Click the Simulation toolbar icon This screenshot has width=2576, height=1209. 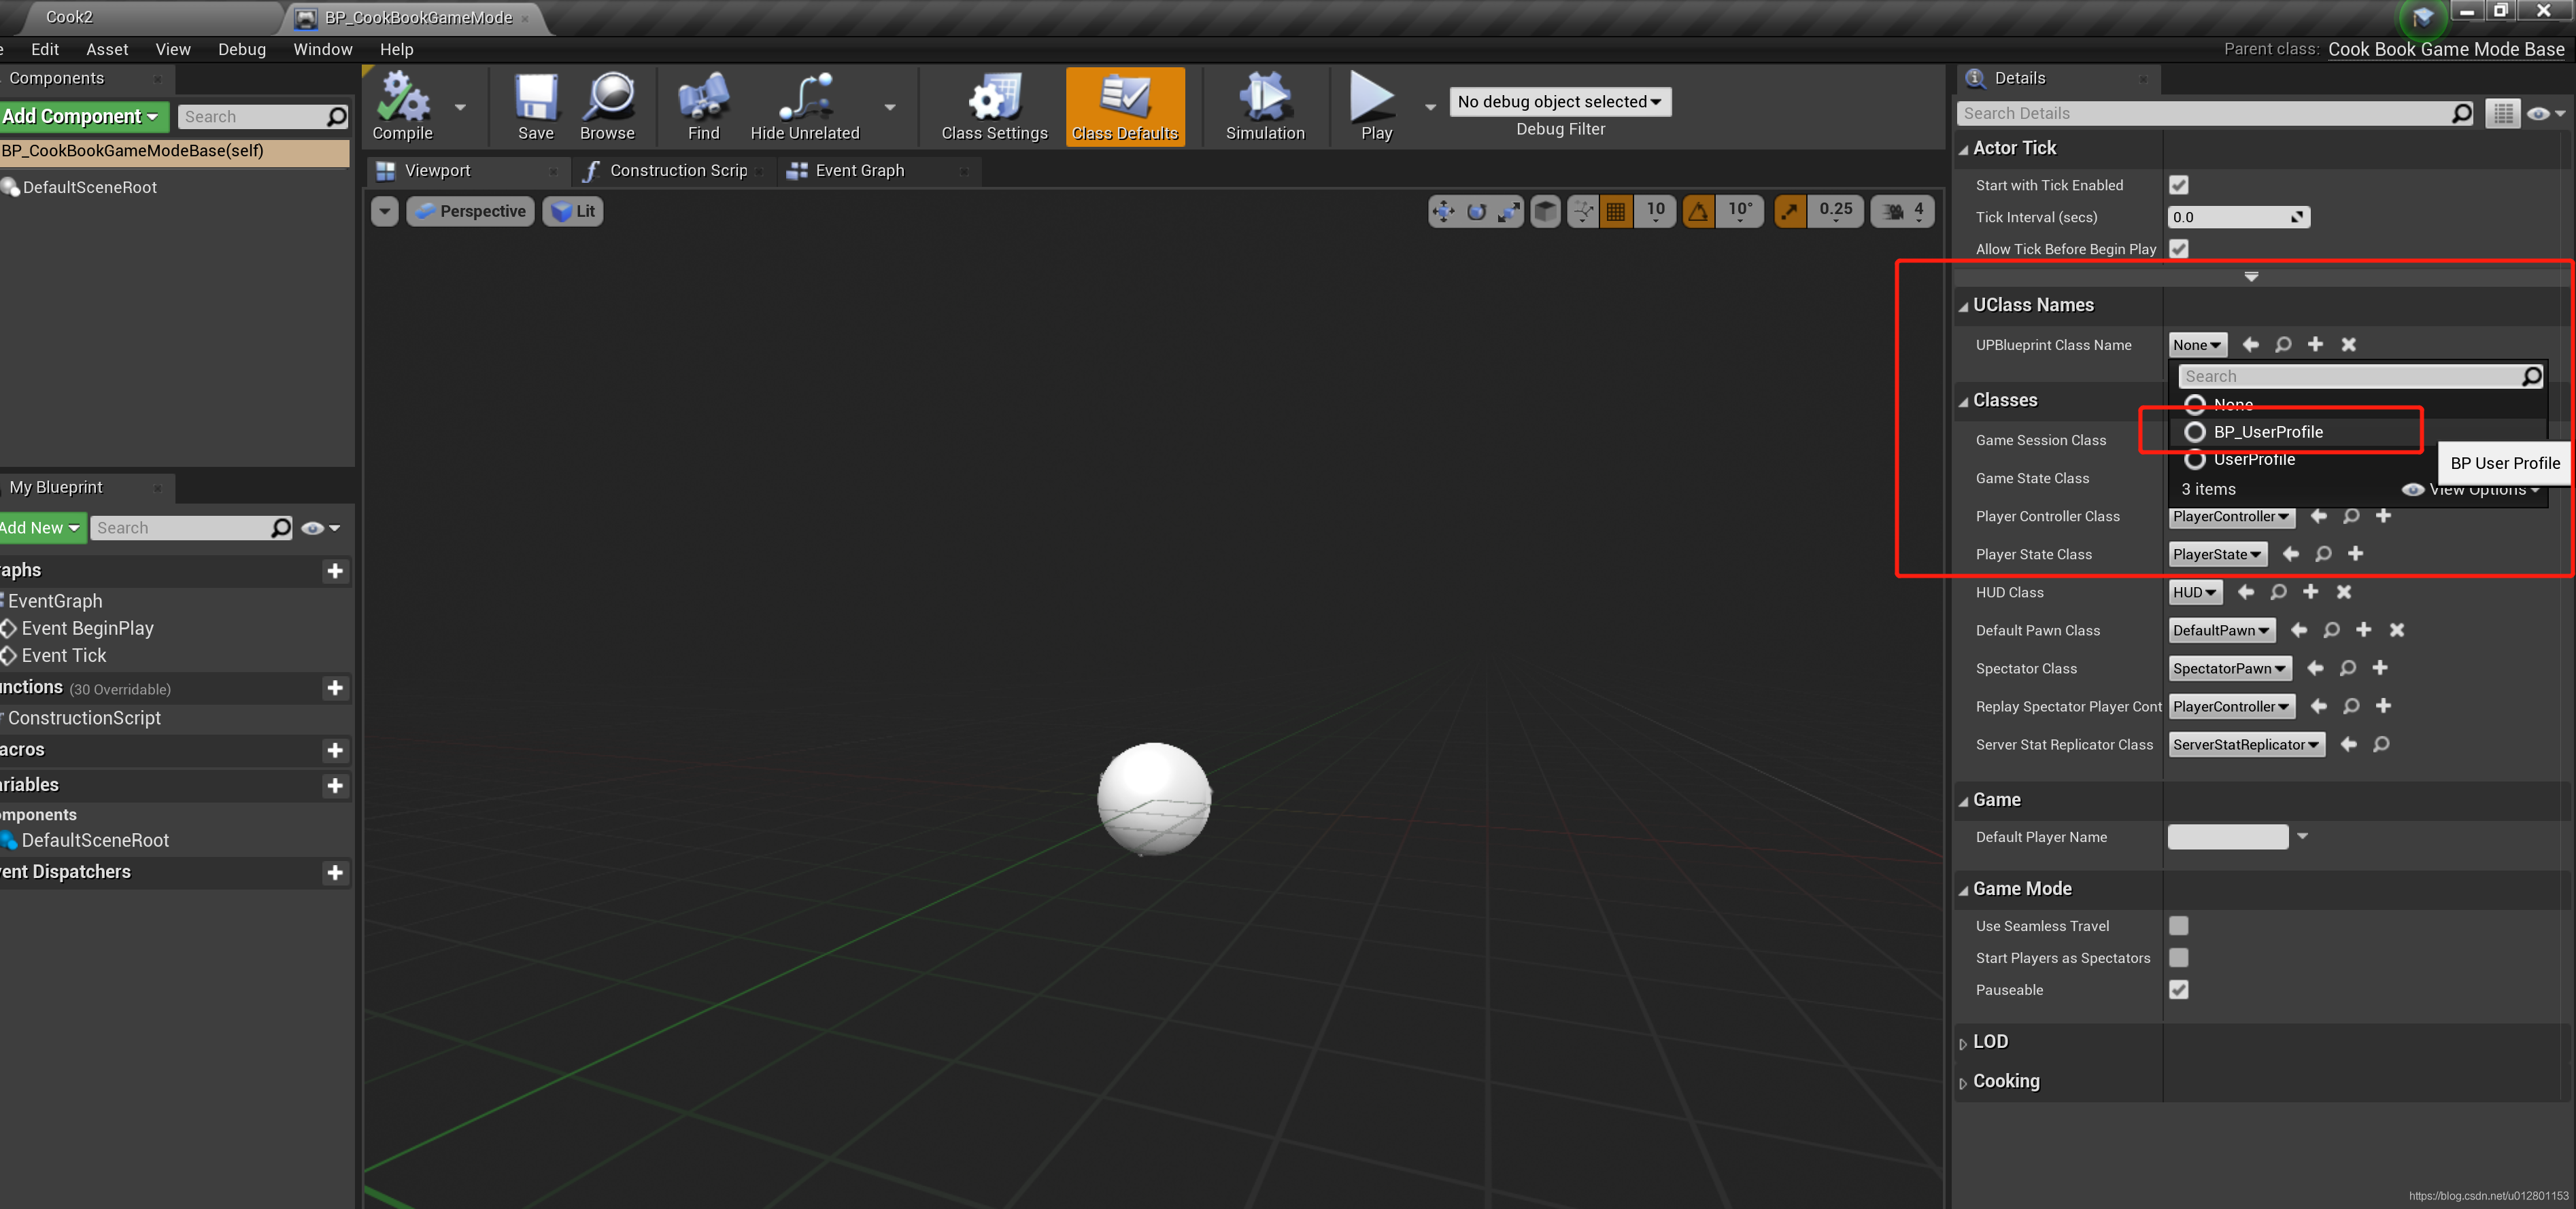(1260, 102)
